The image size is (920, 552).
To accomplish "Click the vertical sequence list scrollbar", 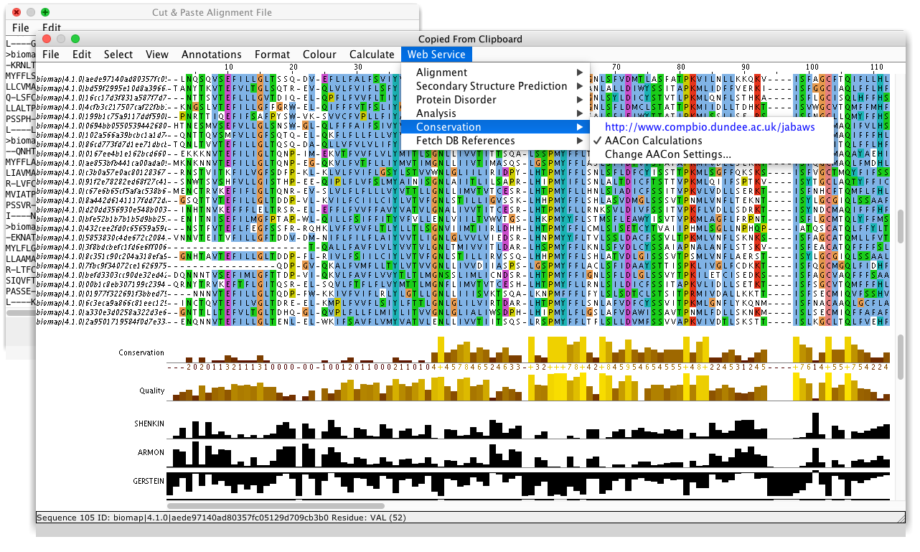I will click(x=901, y=226).
